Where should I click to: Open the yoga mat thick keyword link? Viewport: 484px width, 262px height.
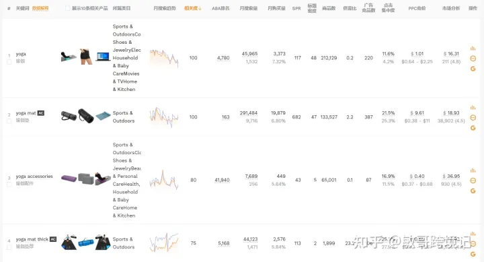[32, 239]
